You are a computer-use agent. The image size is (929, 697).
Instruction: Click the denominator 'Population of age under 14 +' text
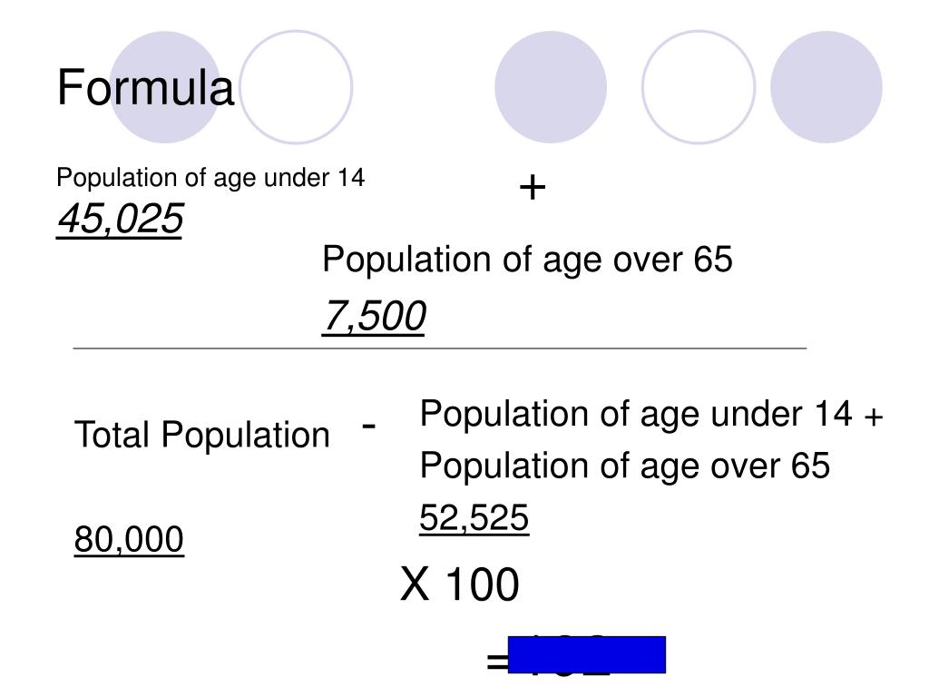pos(651,413)
